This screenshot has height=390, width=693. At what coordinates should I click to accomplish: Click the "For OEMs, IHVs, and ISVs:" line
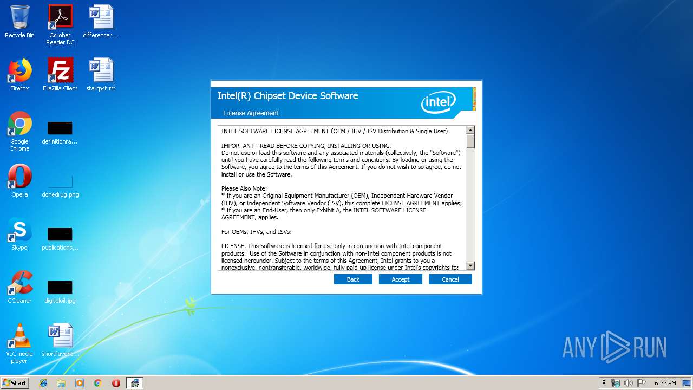click(x=257, y=232)
